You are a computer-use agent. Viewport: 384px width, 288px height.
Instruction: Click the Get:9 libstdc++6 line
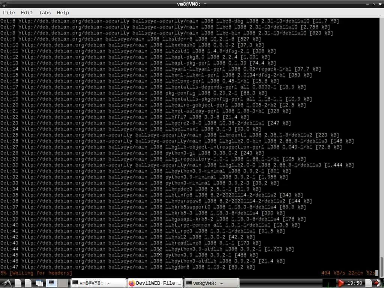coord(130,39)
